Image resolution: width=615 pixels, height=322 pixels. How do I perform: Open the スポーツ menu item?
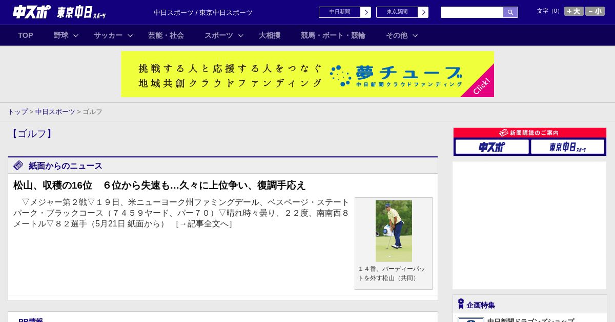click(219, 35)
